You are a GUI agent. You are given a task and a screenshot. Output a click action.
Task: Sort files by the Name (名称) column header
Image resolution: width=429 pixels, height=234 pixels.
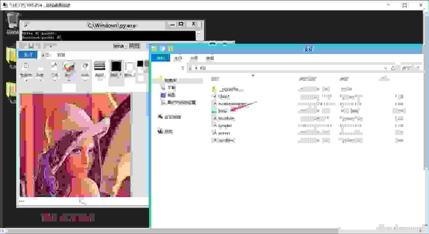[215, 79]
